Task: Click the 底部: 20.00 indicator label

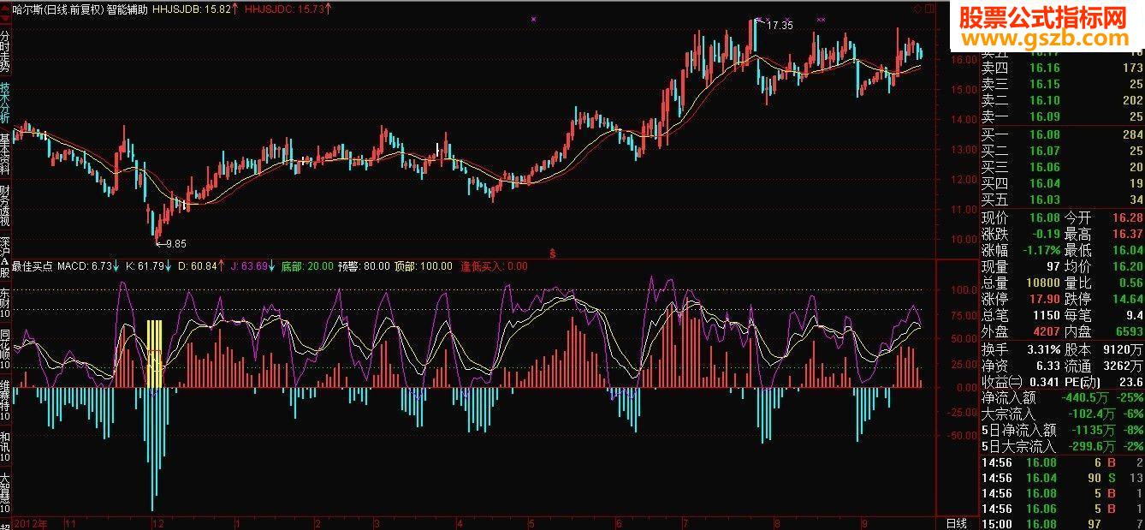Action: pyautogui.click(x=307, y=266)
